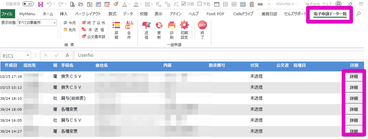Click the 更新 refresh icon
This screenshot has width=368, height=139.
pos(159,30)
